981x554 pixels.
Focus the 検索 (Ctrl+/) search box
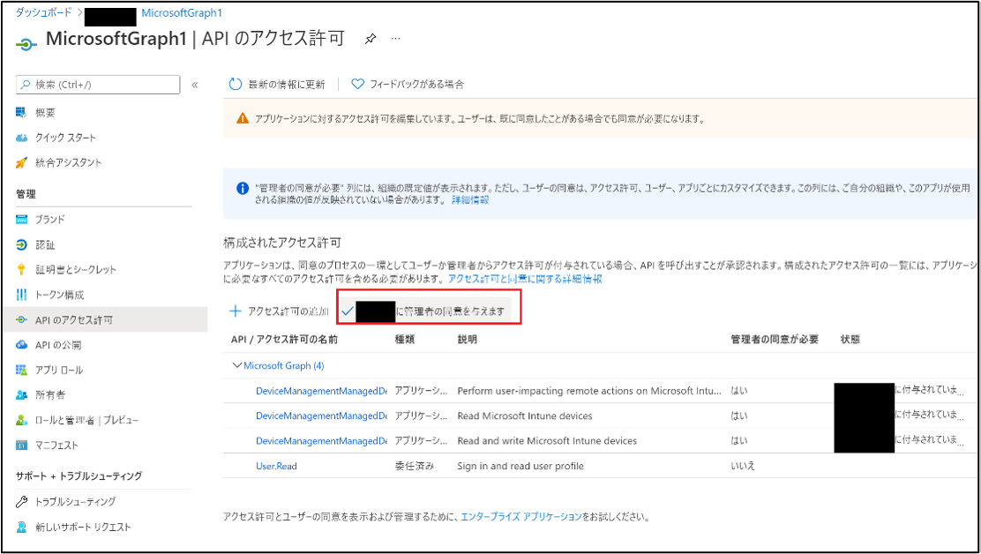pos(98,85)
